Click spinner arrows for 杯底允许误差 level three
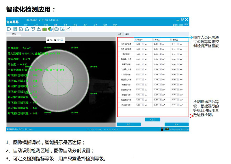The height and width of the screenshot is (164, 231). 178,49
